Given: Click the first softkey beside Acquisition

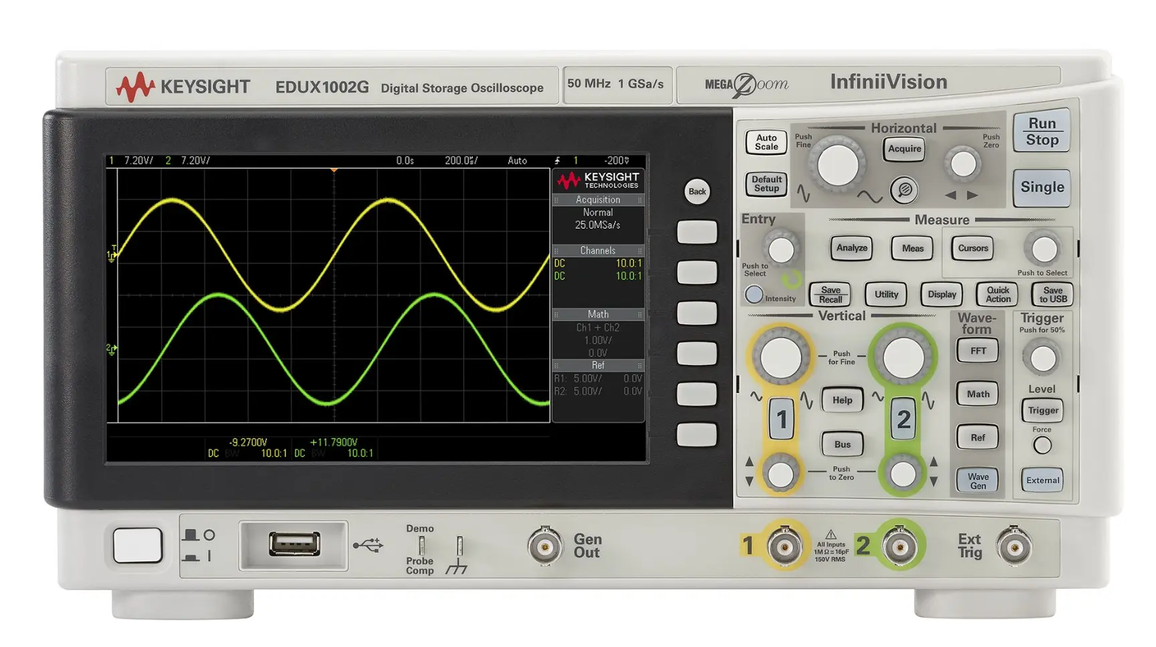Looking at the screenshot, I should (x=697, y=233).
